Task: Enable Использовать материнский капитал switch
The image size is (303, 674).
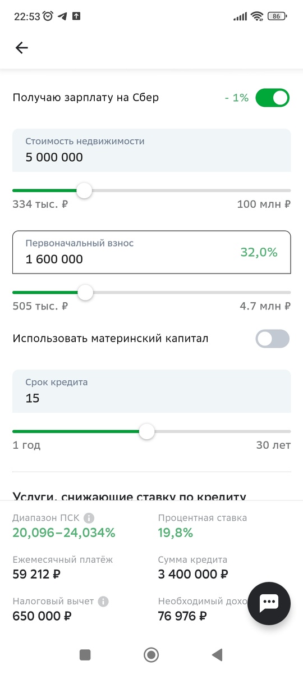Action: pos(272,339)
